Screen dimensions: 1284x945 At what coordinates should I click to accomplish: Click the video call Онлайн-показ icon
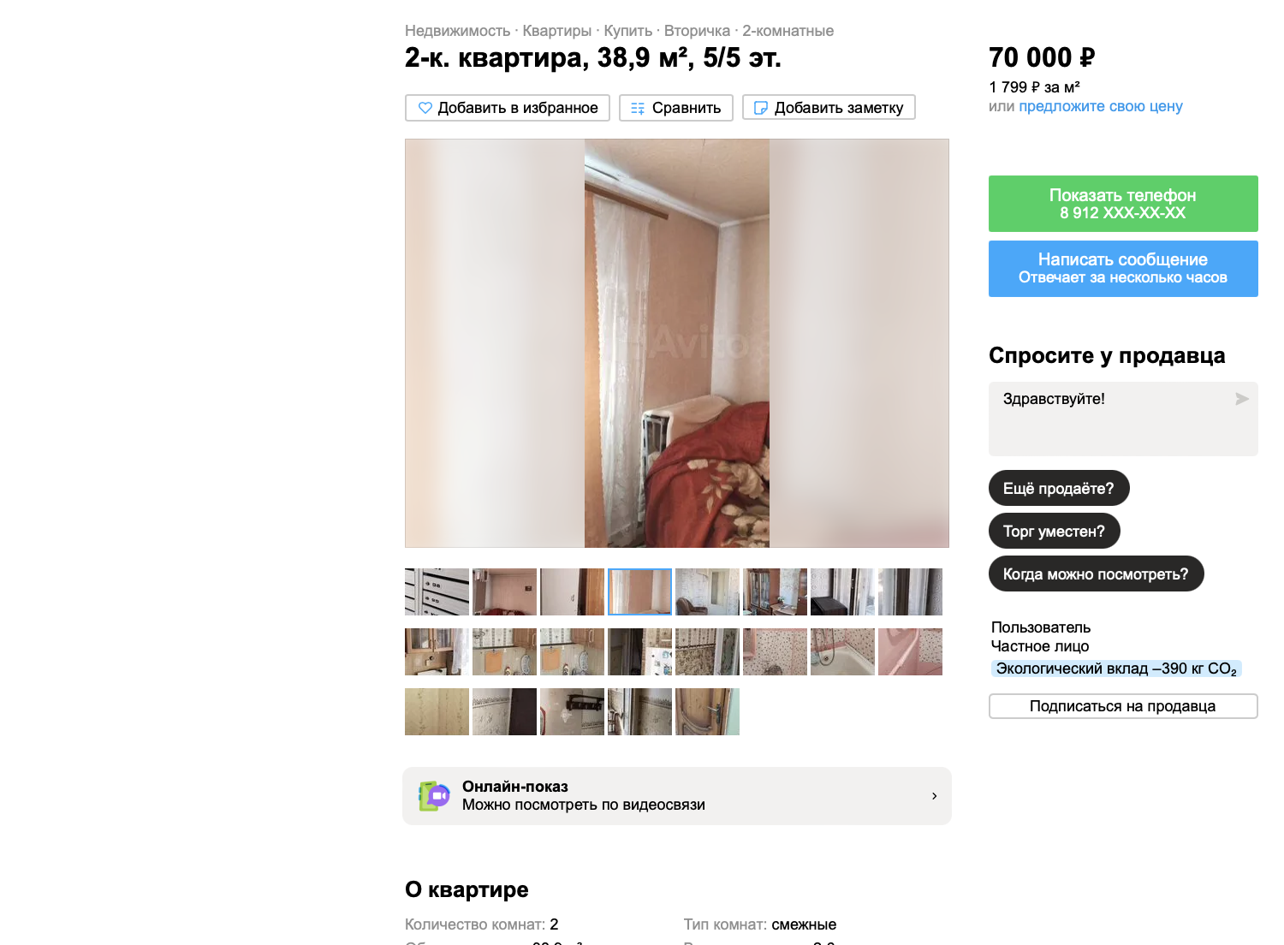434,796
